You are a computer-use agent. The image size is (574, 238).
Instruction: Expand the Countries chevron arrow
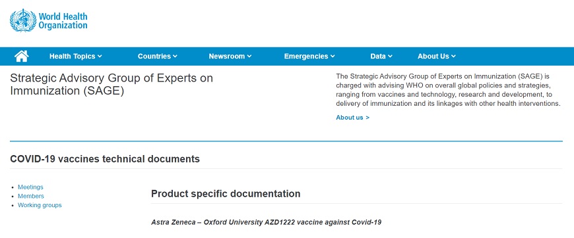pyautogui.click(x=175, y=57)
